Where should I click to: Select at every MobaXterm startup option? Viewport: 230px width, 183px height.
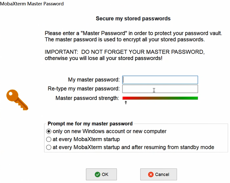tap(49, 139)
